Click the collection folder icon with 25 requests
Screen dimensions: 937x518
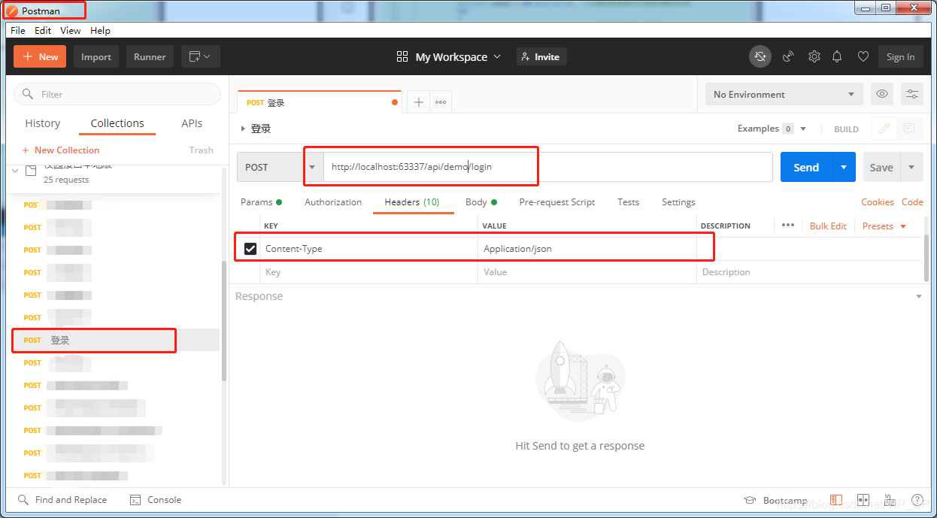tap(32, 171)
